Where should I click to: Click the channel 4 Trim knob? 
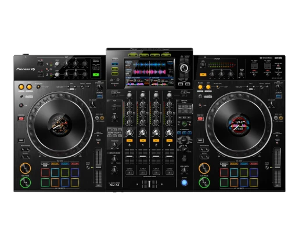pyautogui.click(x=170, y=95)
